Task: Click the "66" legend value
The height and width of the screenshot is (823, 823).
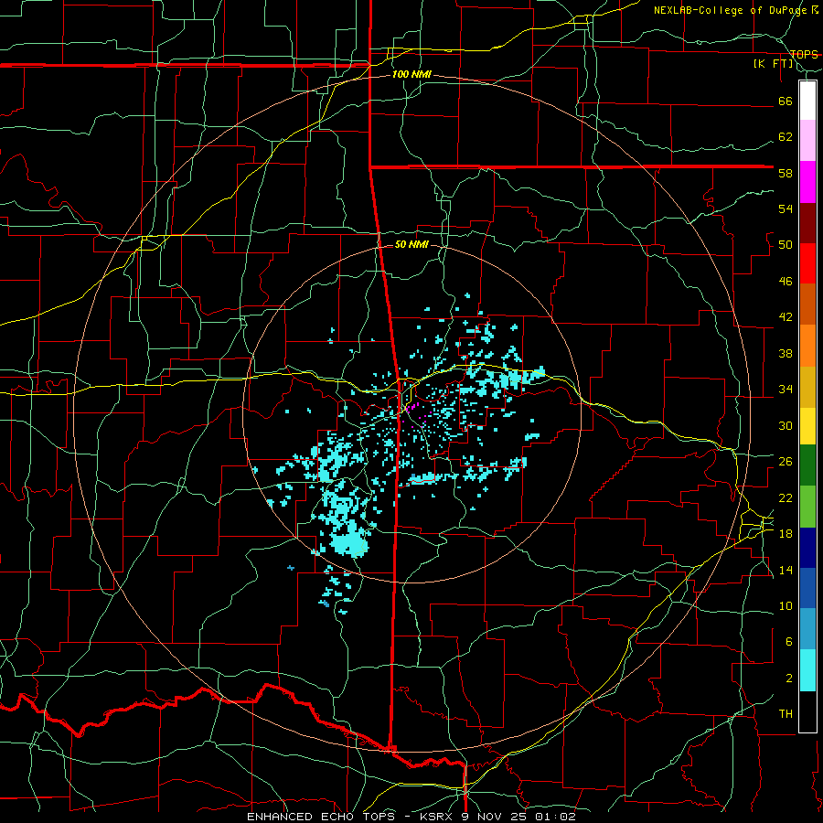Action: 786,101
